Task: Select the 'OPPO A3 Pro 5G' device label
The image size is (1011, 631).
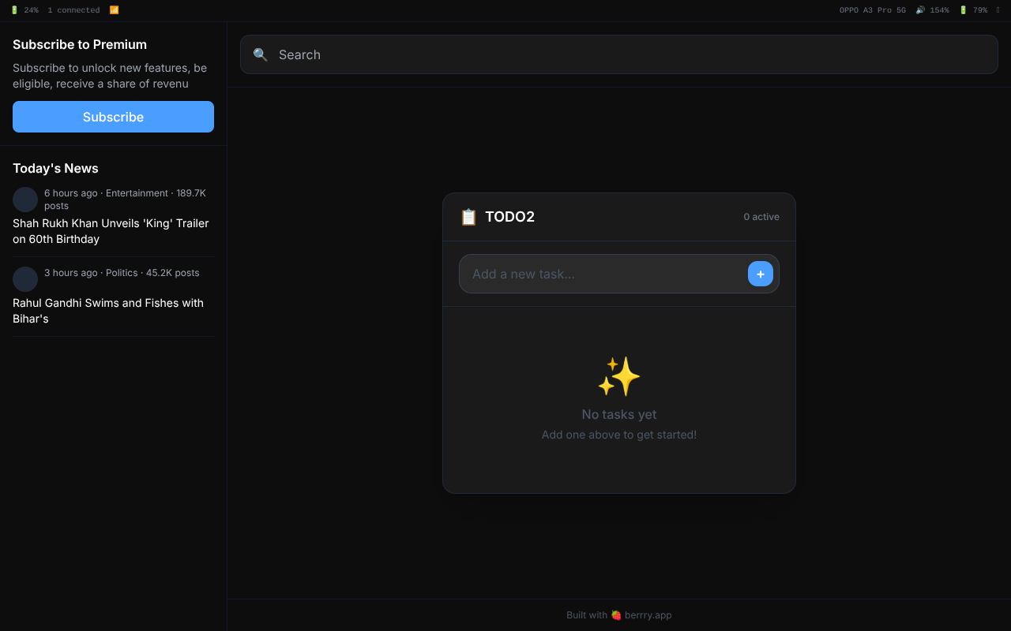Action: point(872,9)
